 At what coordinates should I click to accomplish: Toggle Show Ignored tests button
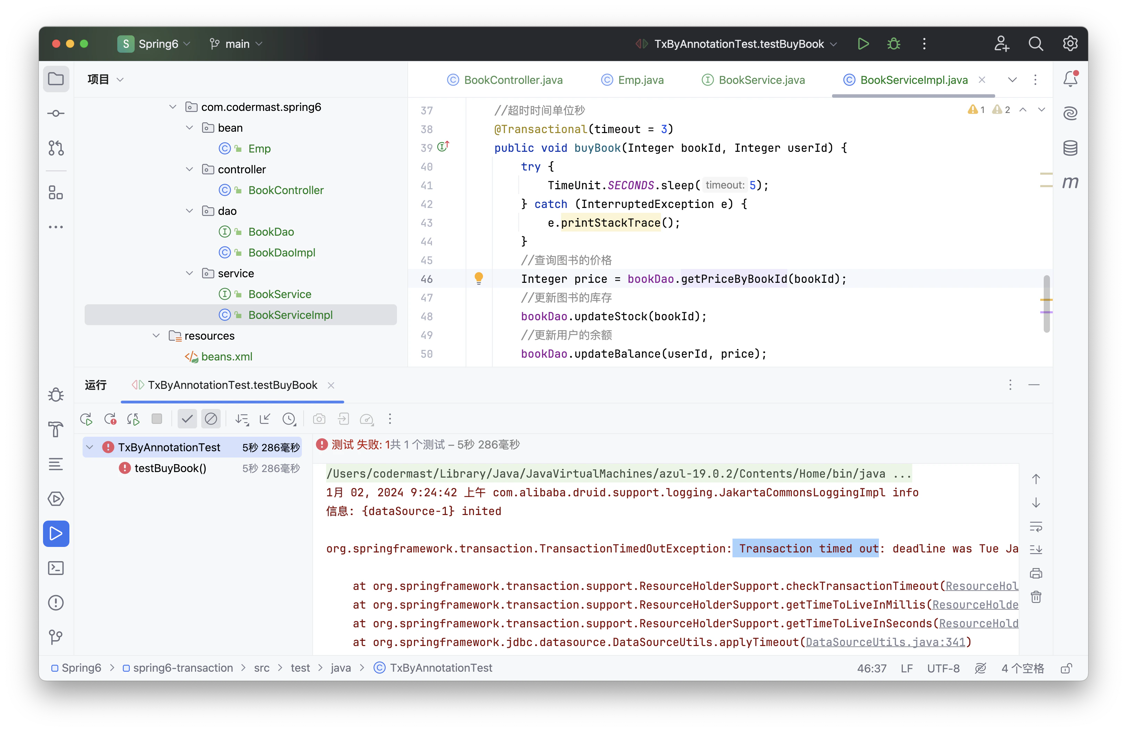point(211,419)
